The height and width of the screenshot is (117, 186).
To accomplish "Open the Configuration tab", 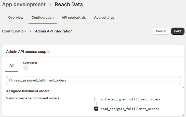I will [43, 18].
